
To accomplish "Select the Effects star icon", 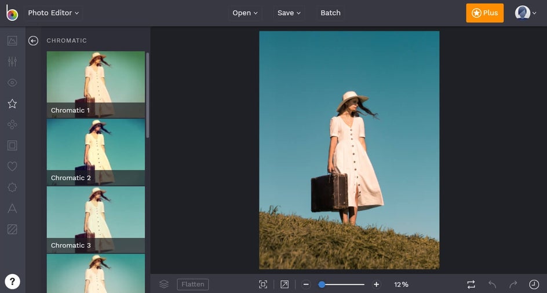I will [x=12, y=104].
